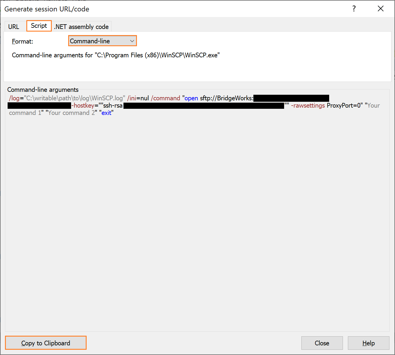This screenshot has height=355, width=395.
Task: Open the Help button
Action: click(368, 343)
